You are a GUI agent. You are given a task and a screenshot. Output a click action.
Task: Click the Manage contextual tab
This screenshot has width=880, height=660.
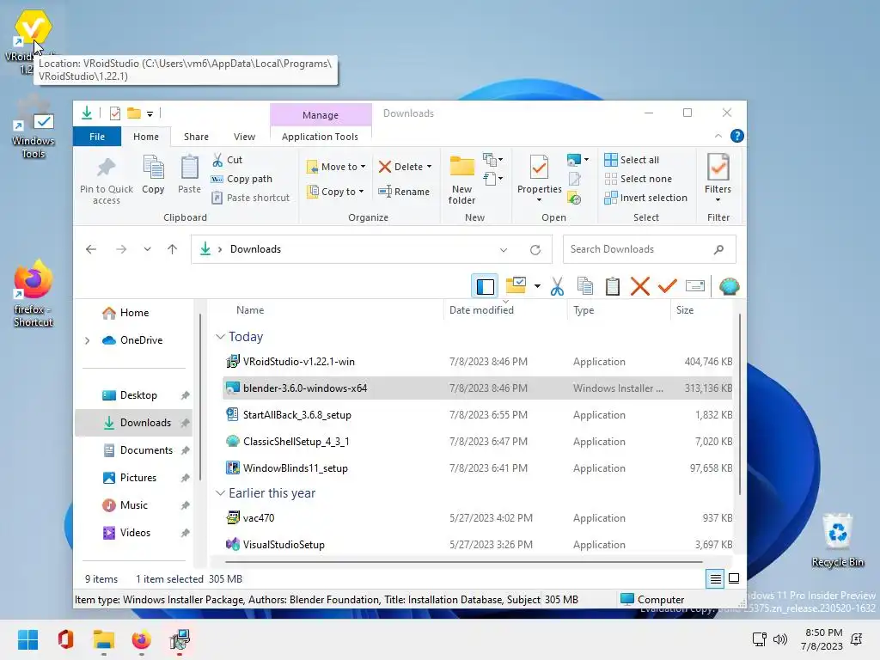pos(321,115)
